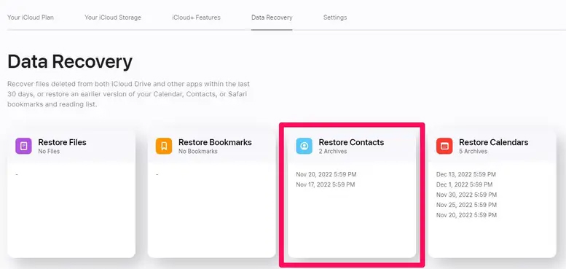Viewport: 566px width, 269px height.
Task: Open the Your iCloud Storage tab
Action: point(113,17)
